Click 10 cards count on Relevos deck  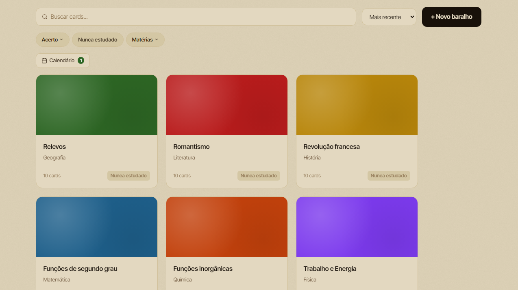(x=52, y=176)
